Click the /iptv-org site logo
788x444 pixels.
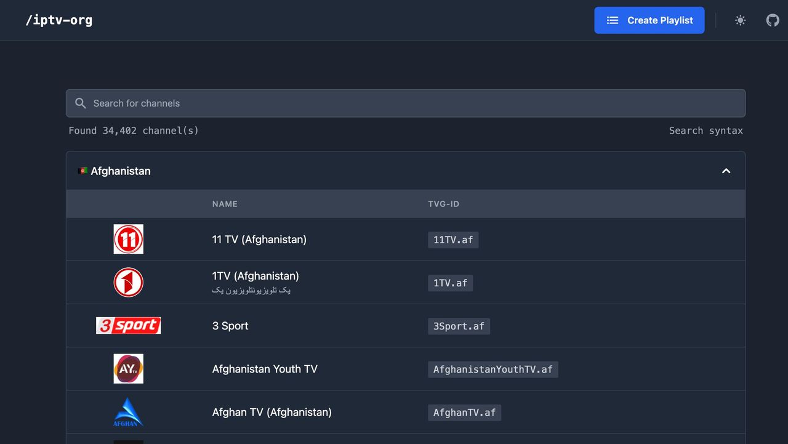pyautogui.click(x=59, y=20)
